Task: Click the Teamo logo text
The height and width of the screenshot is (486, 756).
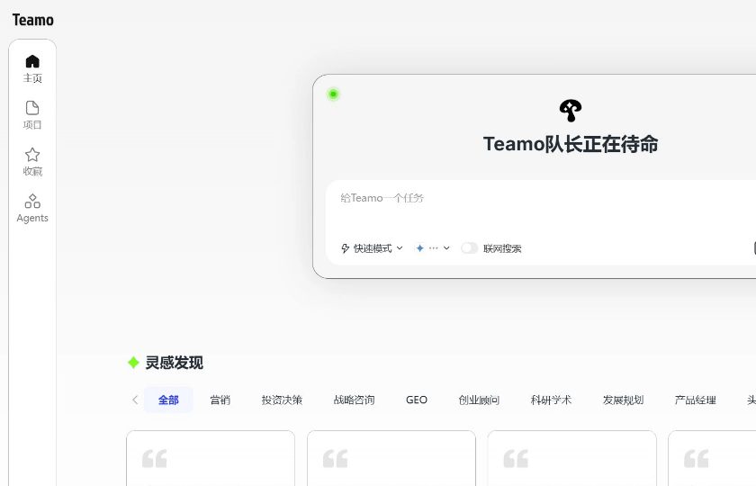Action: [x=33, y=20]
